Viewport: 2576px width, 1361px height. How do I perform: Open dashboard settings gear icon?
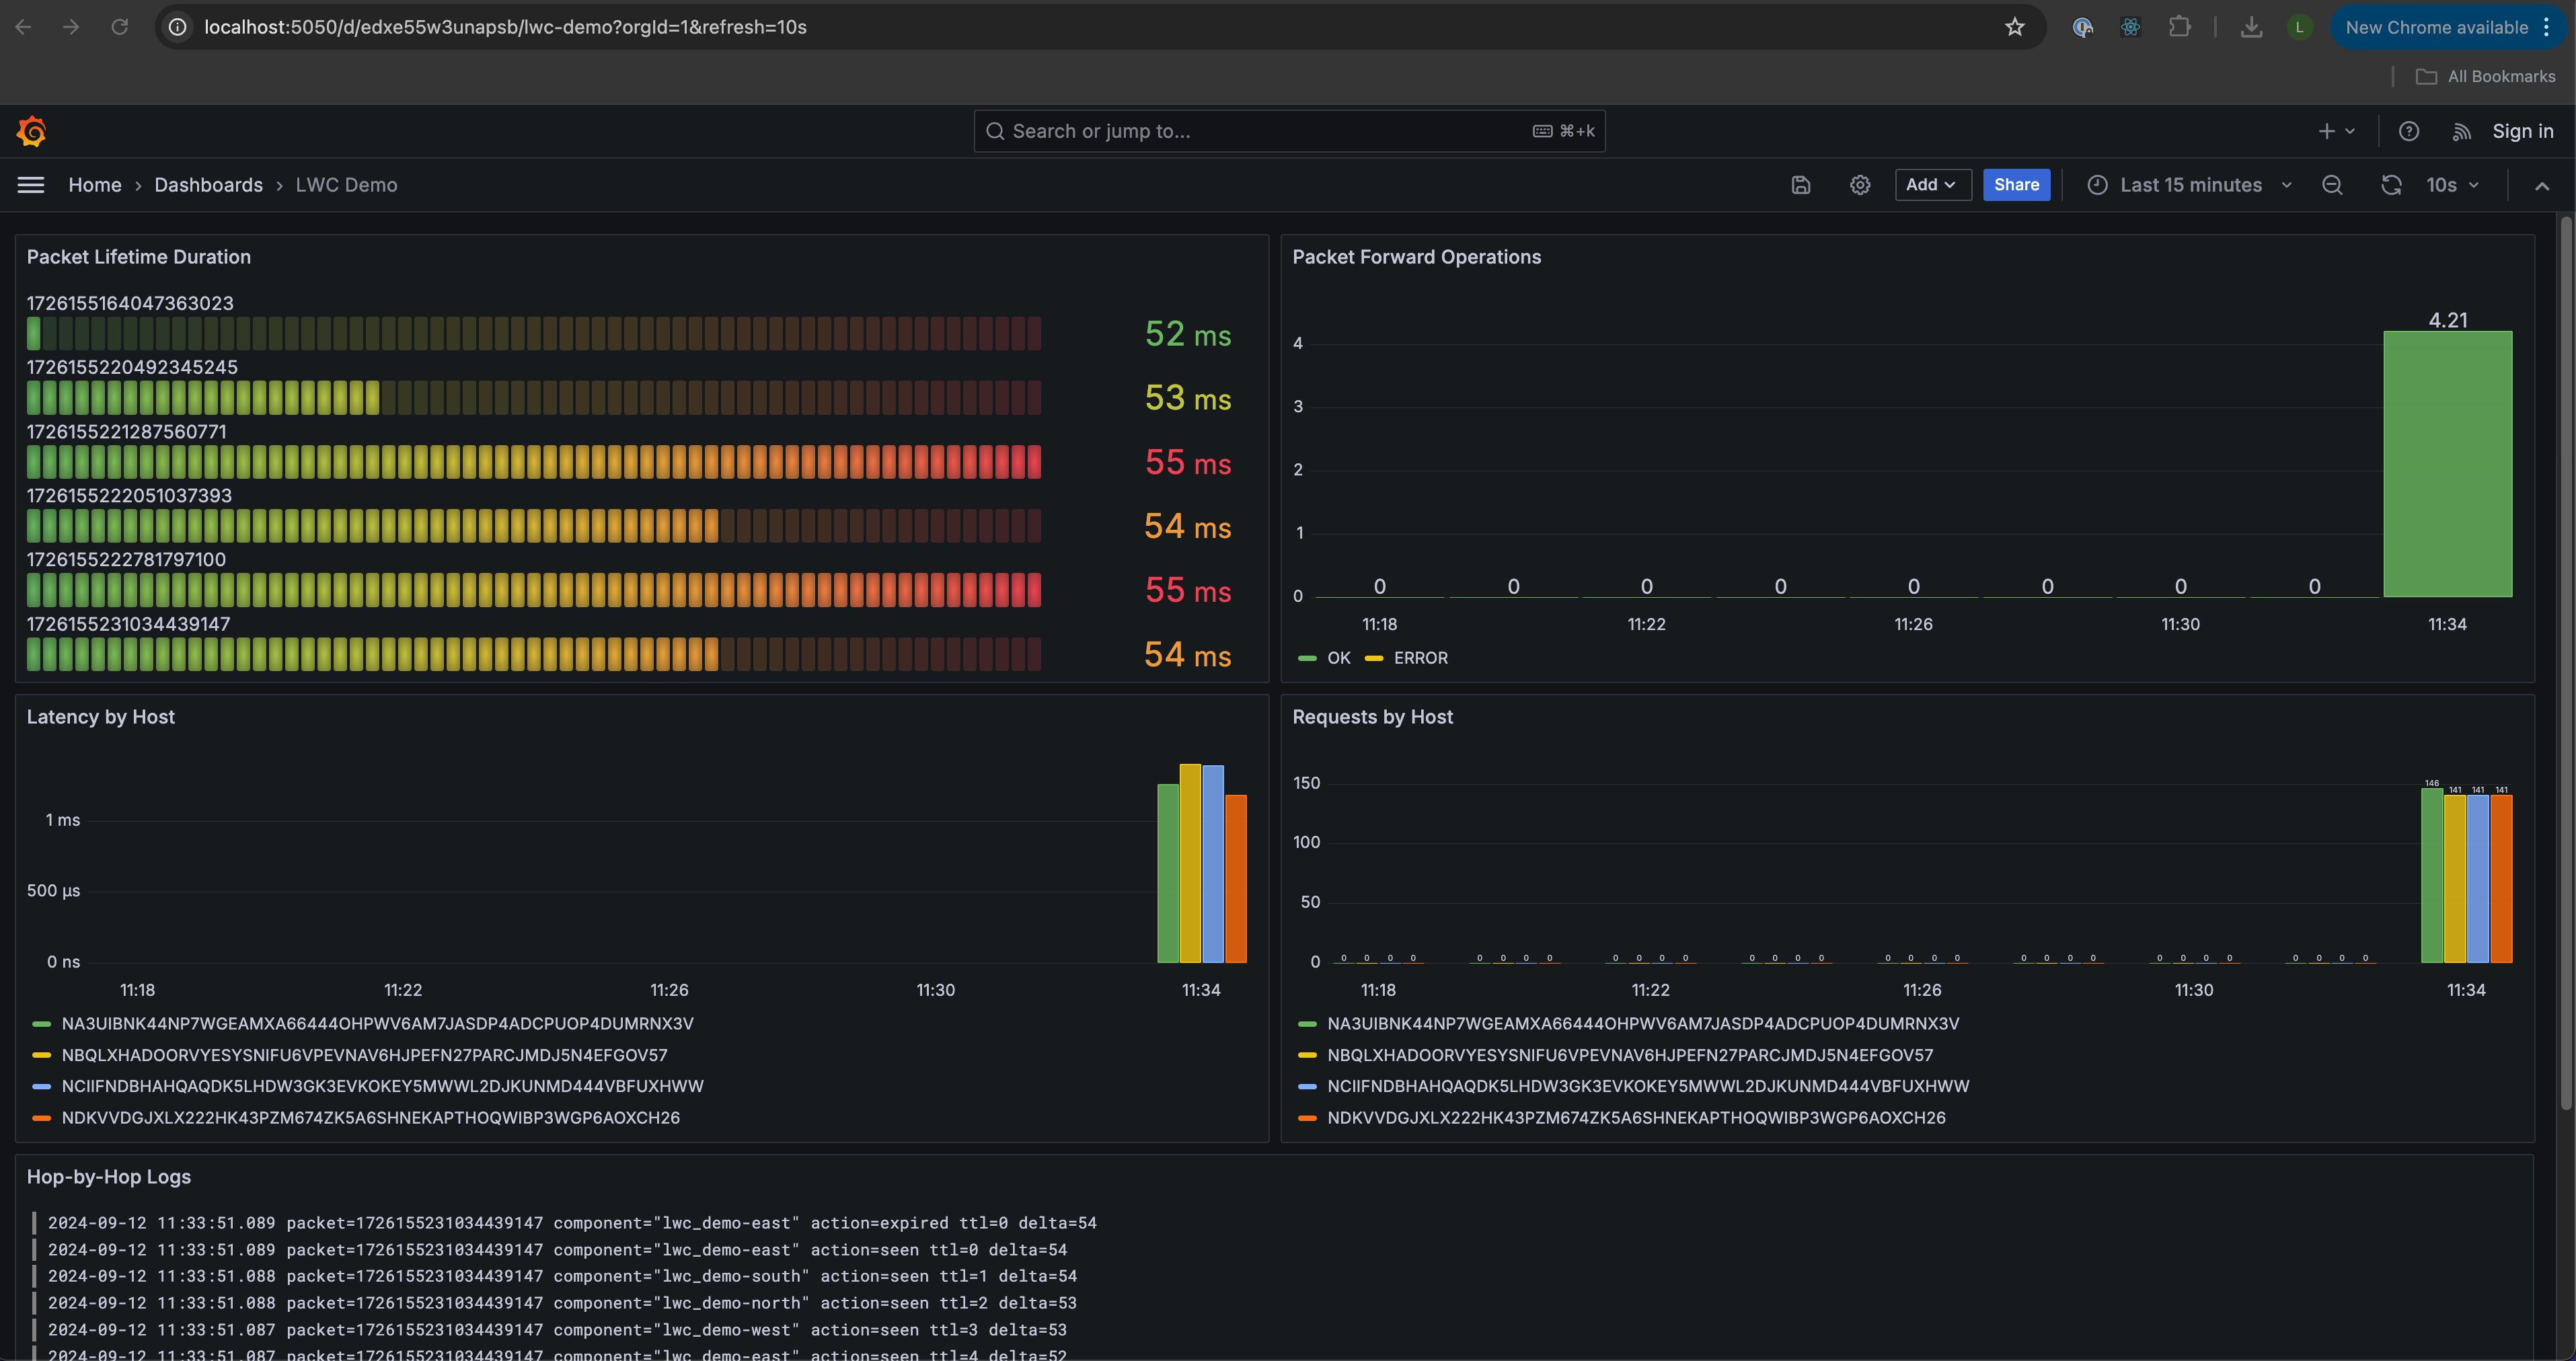pos(1860,185)
